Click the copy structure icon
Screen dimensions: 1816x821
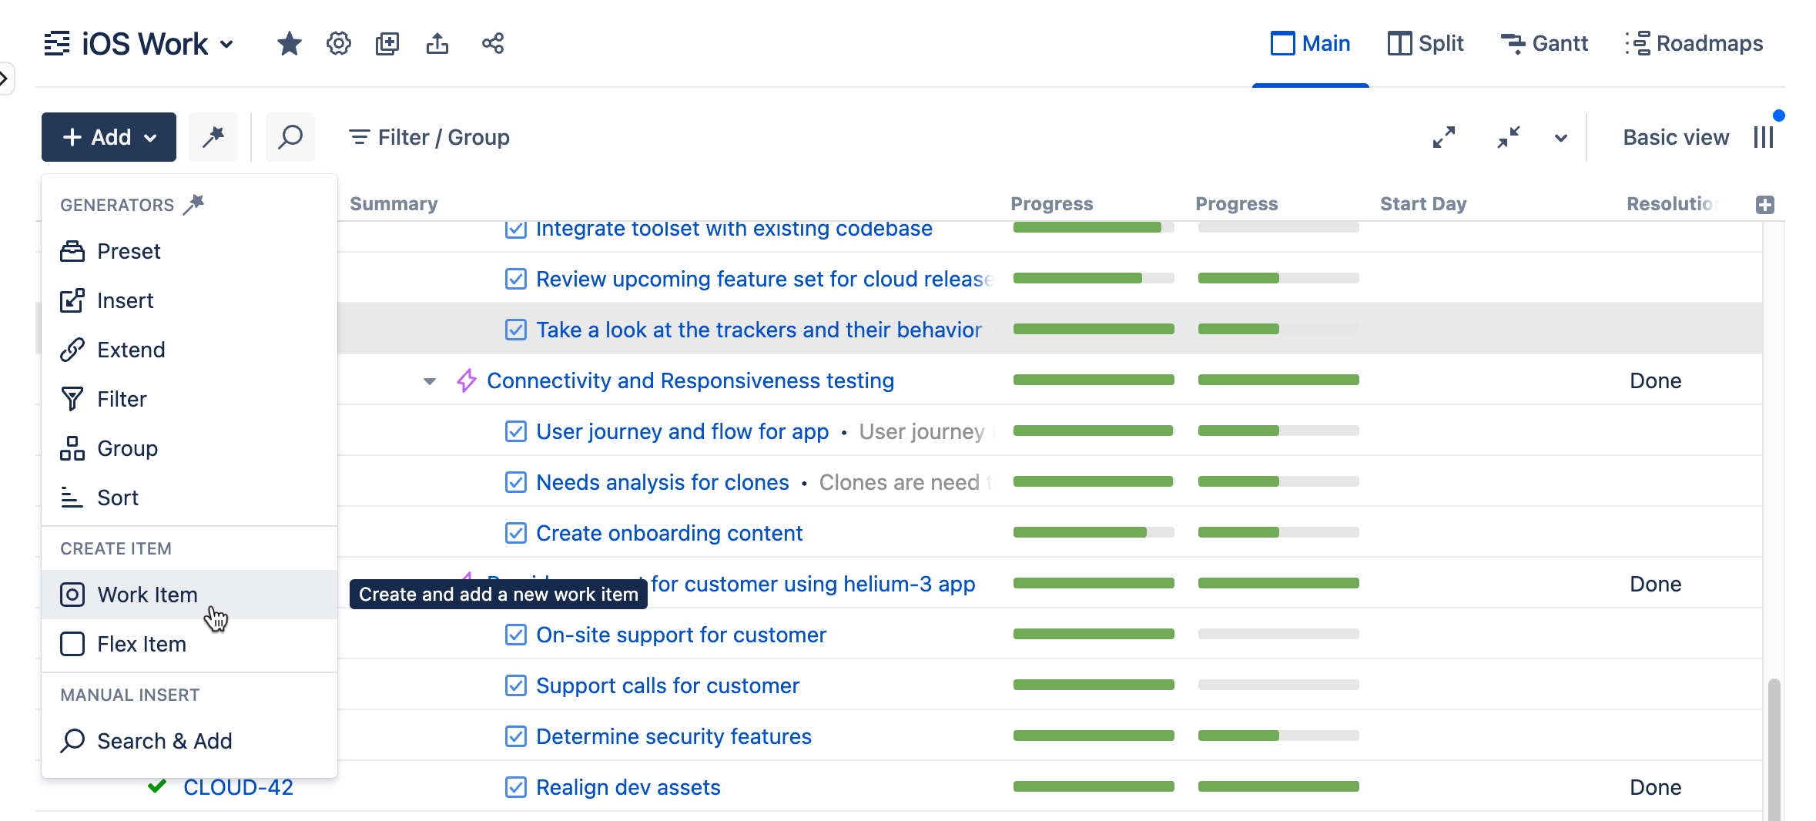[387, 44]
